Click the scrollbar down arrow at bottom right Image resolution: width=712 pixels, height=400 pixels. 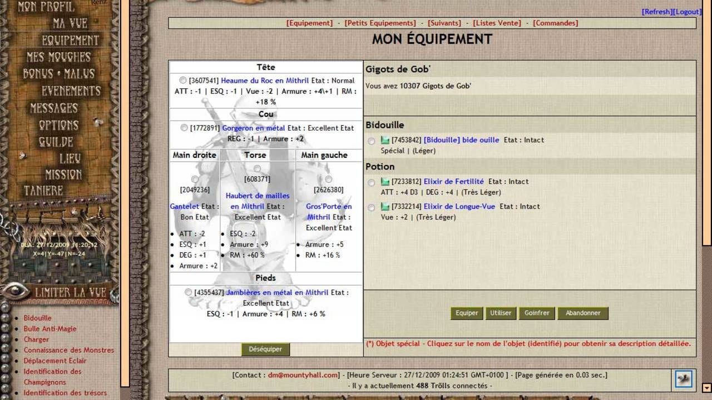click(706, 388)
